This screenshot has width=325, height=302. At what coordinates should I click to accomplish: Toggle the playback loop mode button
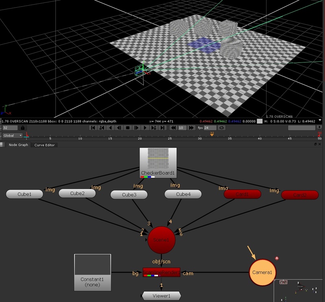222,128
